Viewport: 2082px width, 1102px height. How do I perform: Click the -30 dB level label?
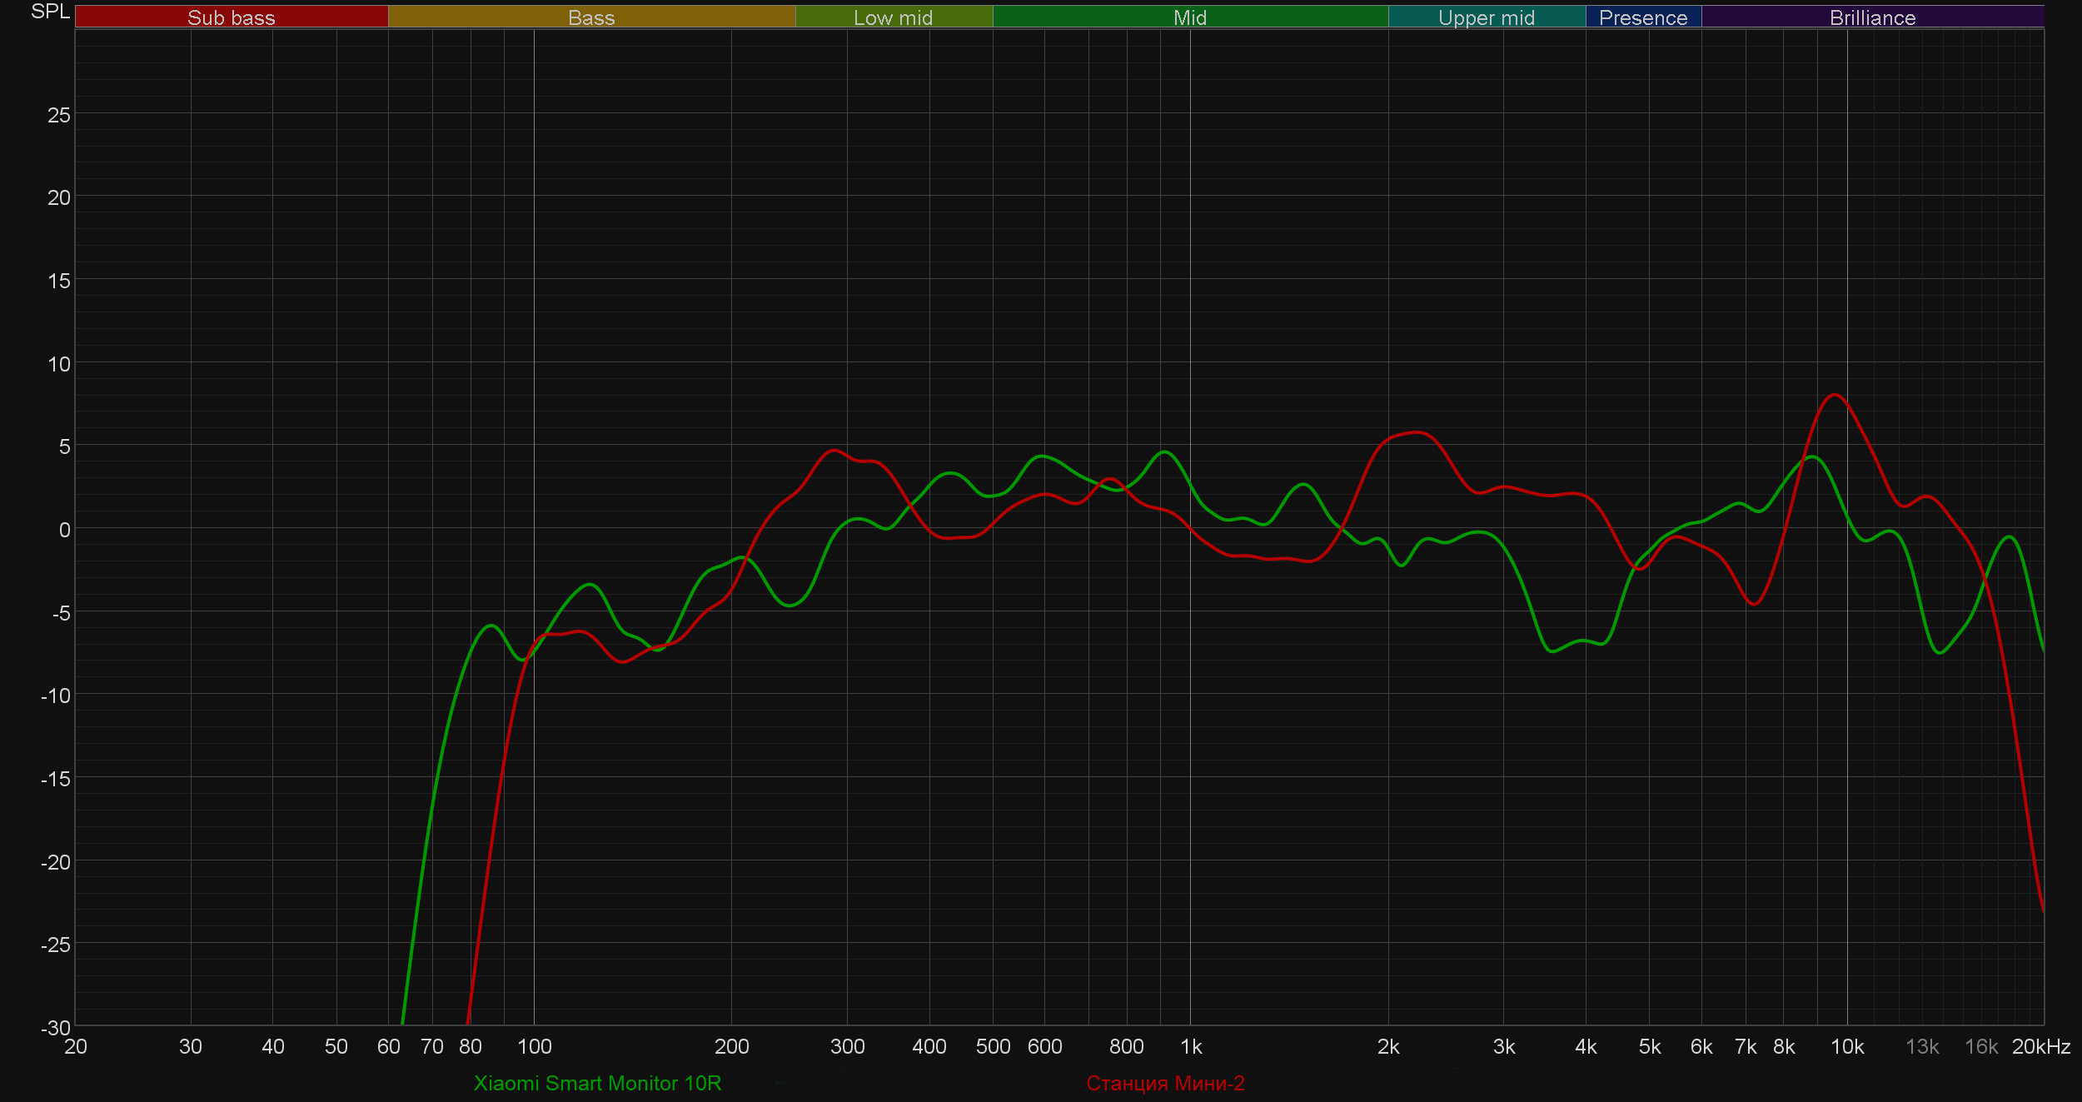(x=56, y=1028)
